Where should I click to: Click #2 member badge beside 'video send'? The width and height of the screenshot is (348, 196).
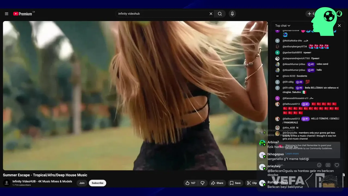point(311,64)
